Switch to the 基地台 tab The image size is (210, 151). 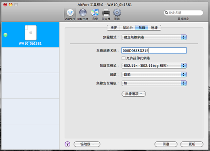tap(128, 28)
